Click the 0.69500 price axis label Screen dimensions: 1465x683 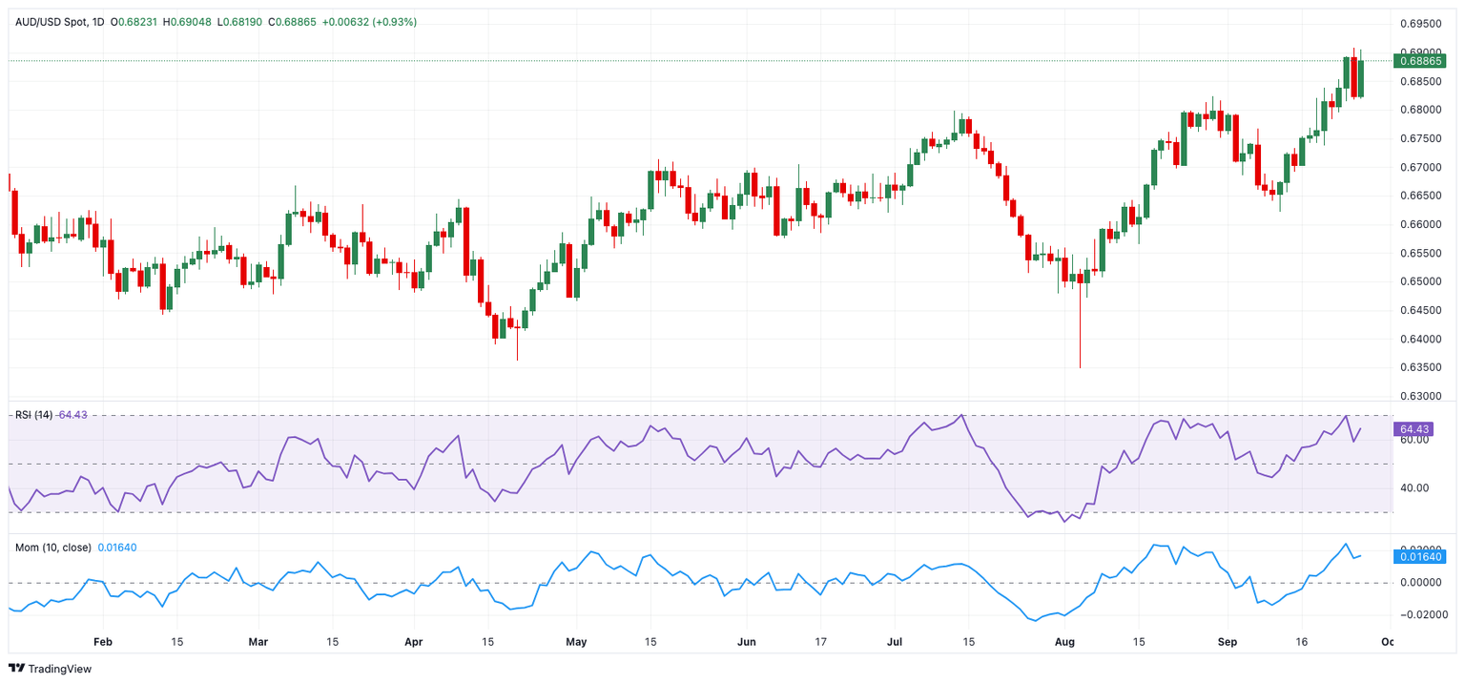tap(1419, 24)
